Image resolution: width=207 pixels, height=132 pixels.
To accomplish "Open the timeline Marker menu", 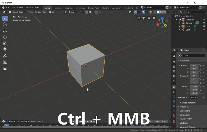I will click(41, 121).
